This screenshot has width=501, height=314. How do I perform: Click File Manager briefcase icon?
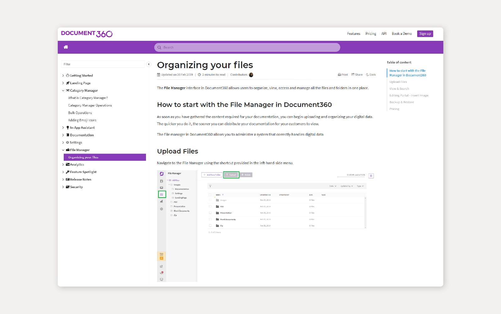67,150
